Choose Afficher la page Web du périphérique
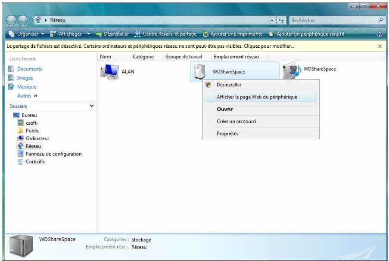This screenshot has width=389, height=261. coord(260,97)
